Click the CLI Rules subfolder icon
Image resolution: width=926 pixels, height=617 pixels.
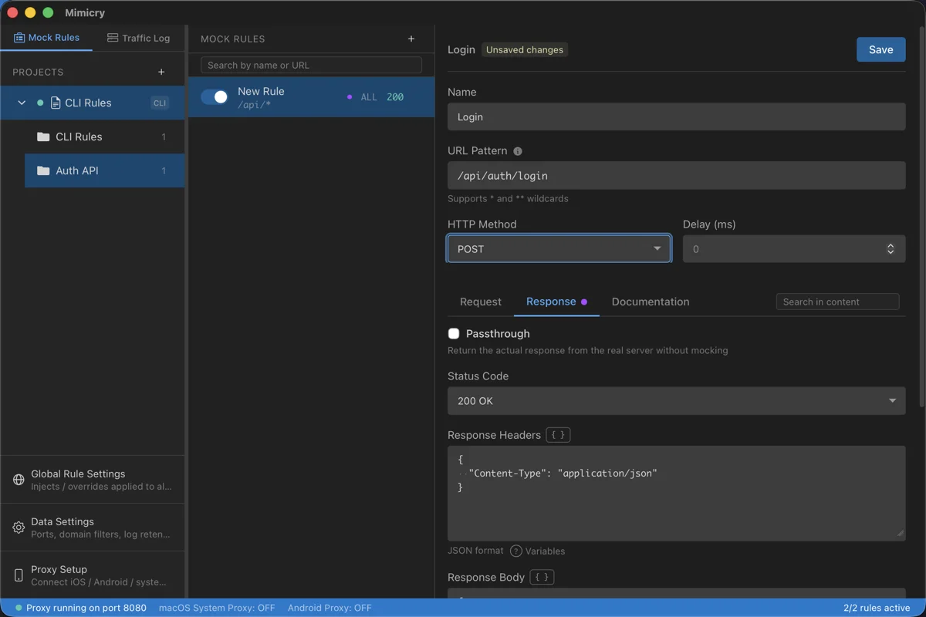coord(43,137)
